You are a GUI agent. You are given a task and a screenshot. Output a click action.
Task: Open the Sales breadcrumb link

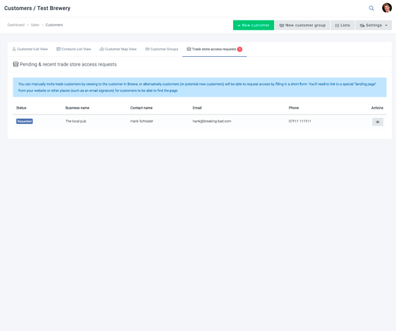click(35, 25)
